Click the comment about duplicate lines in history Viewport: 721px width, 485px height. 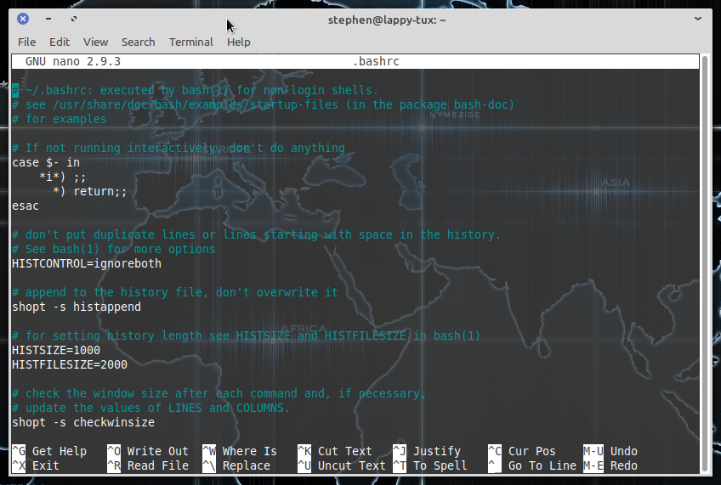click(256, 234)
